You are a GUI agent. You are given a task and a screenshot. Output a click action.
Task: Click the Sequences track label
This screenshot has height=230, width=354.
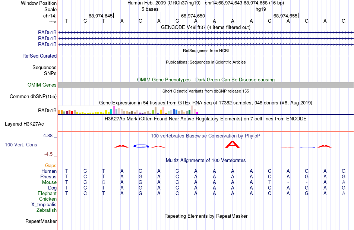click(x=44, y=68)
